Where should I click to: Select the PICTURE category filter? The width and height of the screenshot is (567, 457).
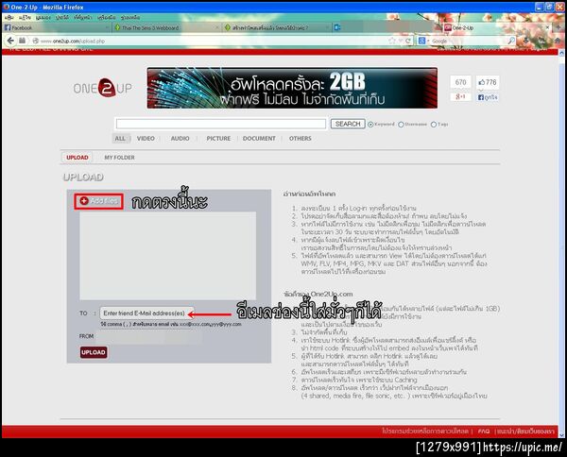[x=218, y=139]
